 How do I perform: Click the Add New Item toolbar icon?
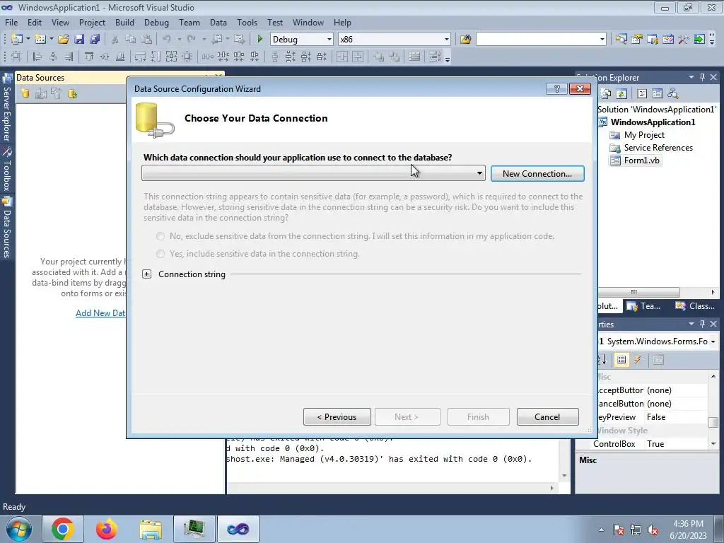pos(40,40)
